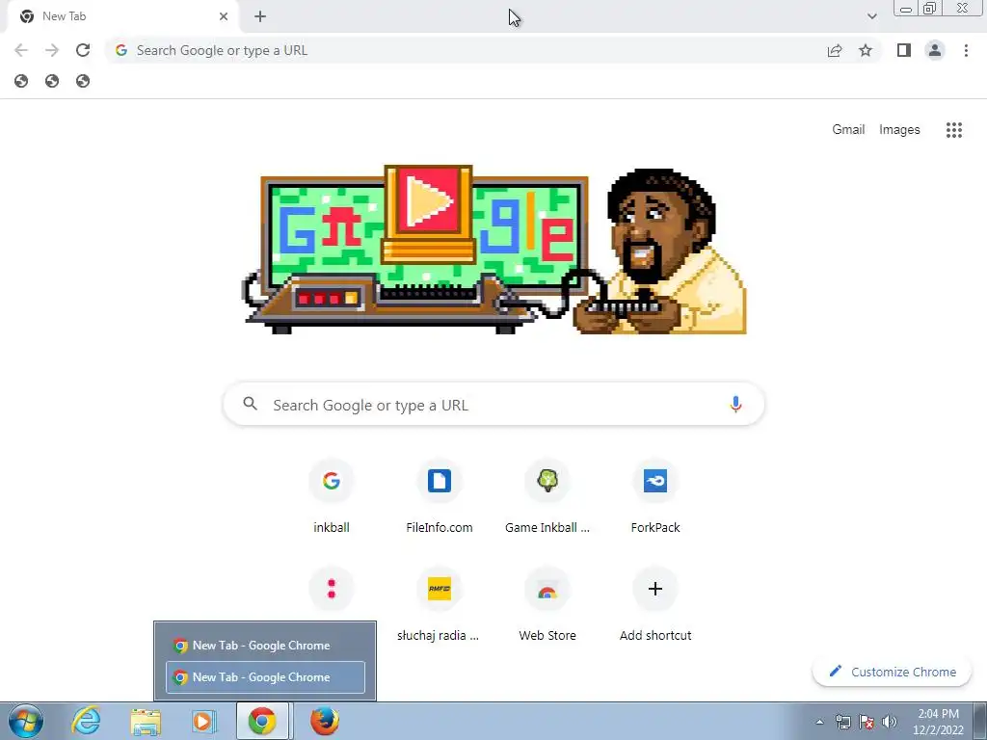Viewport: 987px width, 740px height.
Task: Focus the center Google search box
Action: point(494,404)
